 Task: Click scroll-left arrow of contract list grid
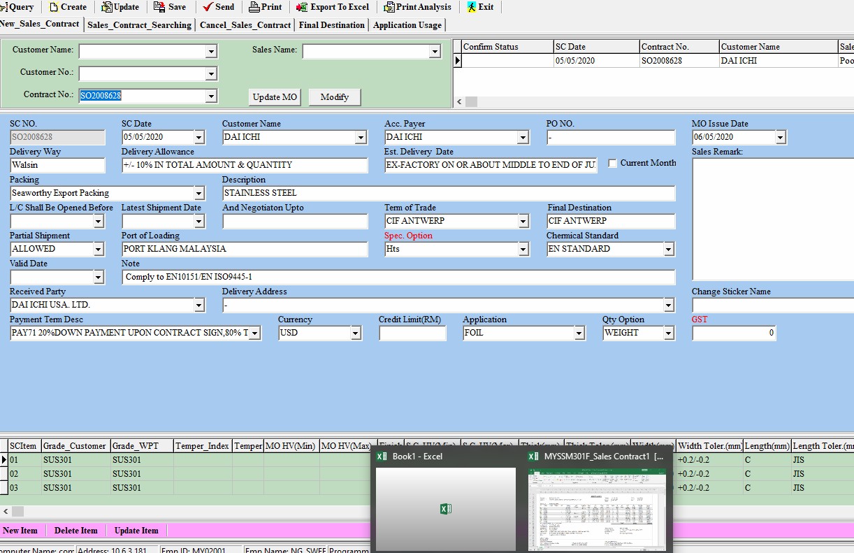(459, 102)
